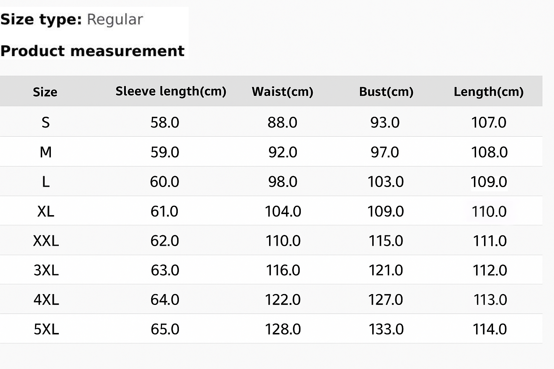Click the Bust(cm) column header
This screenshot has height=369, width=554.
click(386, 92)
